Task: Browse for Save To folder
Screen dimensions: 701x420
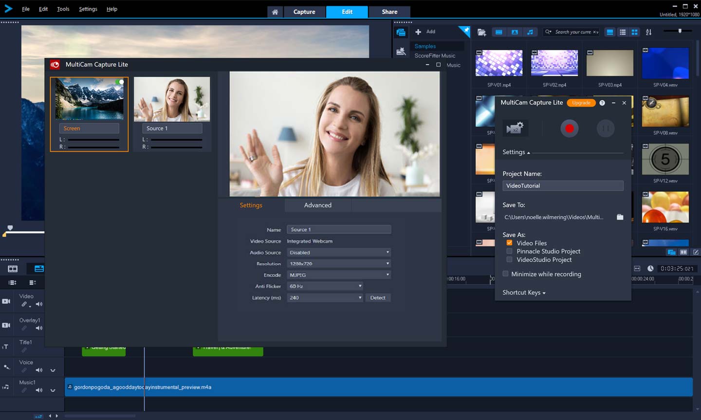Action: pyautogui.click(x=620, y=217)
